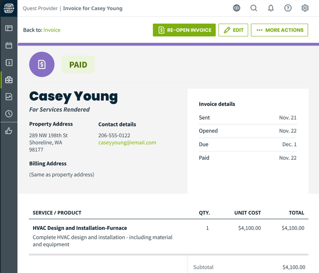Click the thumbs-up sidebar icon

coord(9,131)
